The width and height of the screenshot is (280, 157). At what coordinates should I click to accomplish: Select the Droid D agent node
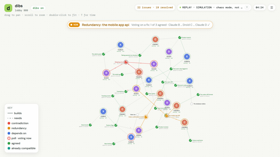167,103
